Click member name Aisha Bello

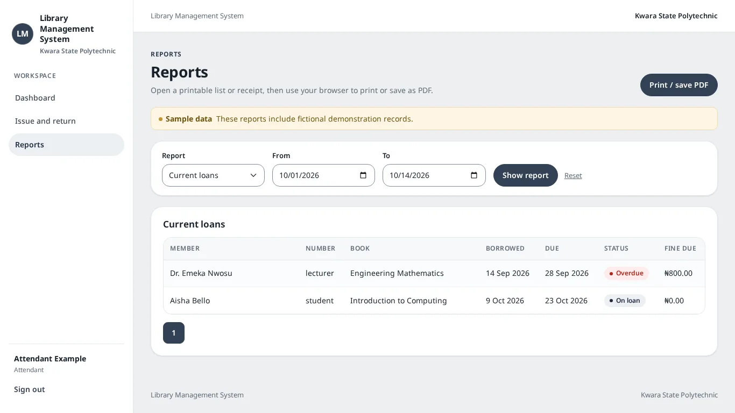190,301
